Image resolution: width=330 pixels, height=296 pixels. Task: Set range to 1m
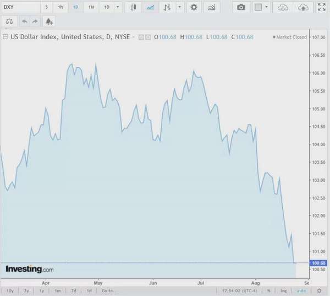[57, 291]
